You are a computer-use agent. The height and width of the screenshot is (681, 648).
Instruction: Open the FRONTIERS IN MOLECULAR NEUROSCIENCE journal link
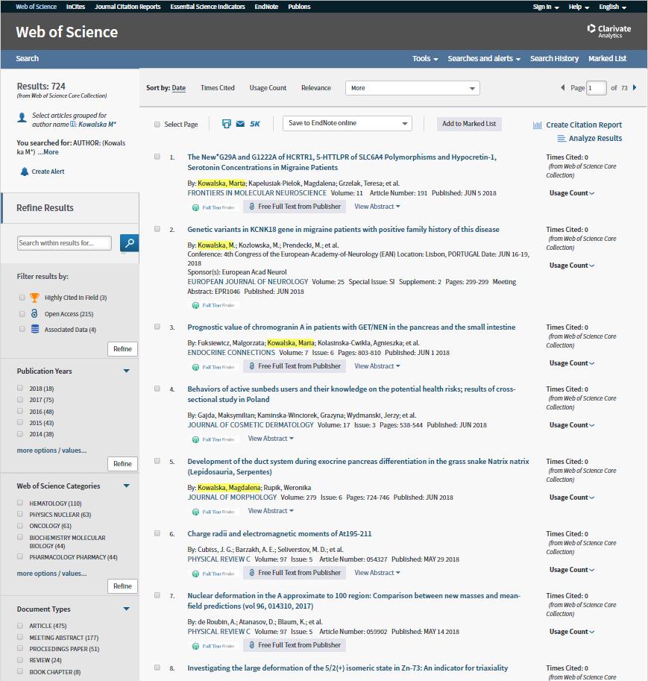(x=257, y=193)
